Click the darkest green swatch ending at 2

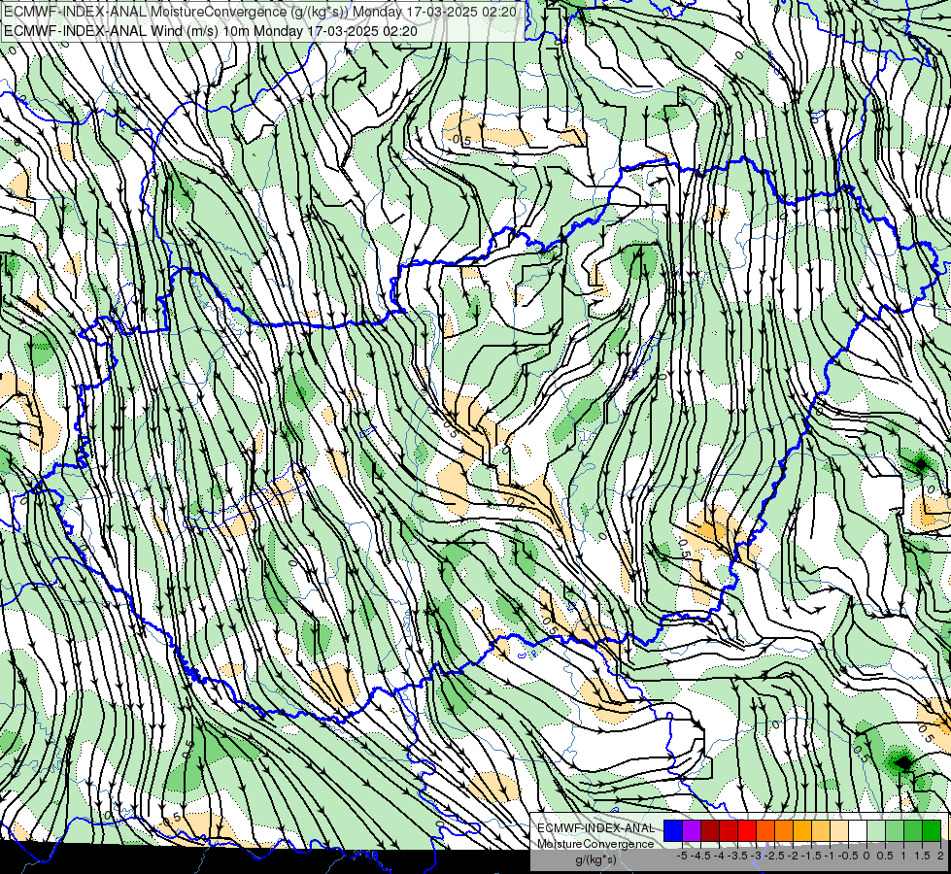pos(932,830)
